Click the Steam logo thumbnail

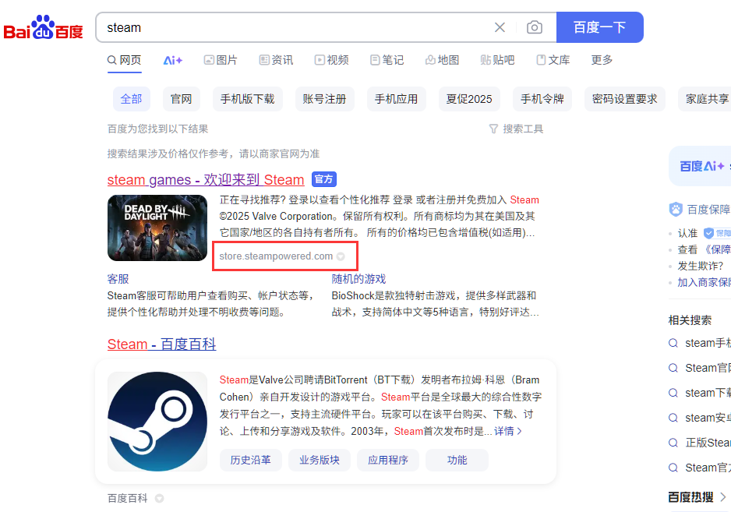157,422
